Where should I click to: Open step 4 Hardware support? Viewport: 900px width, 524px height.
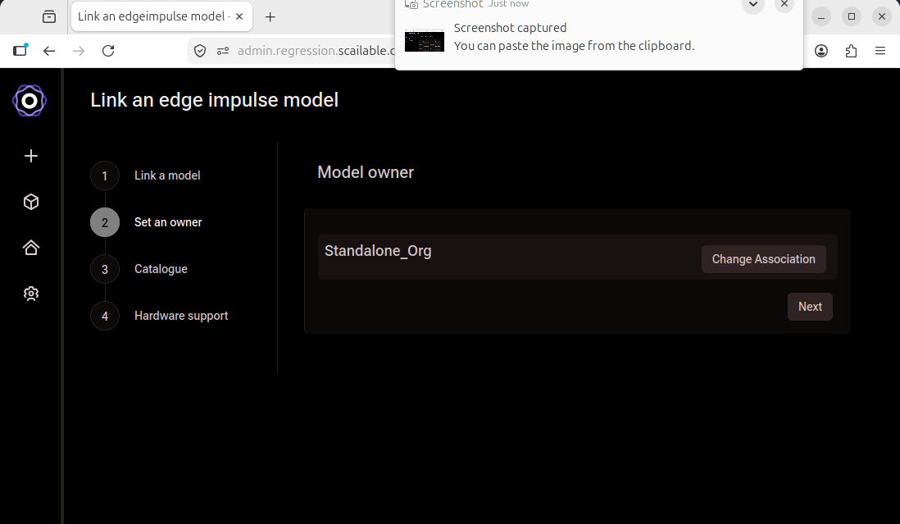click(160, 316)
